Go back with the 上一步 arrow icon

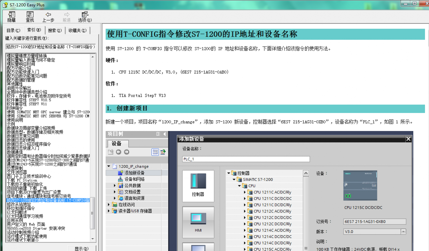(48, 14)
